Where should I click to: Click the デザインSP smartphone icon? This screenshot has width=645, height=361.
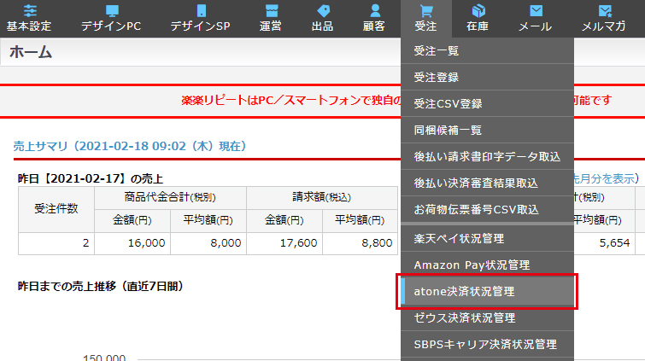coord(201,10)
